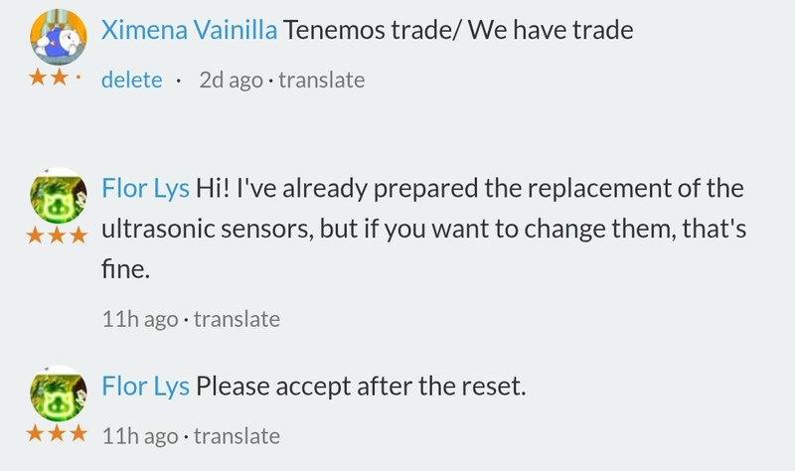Click the ultrasonic sensors comment body text
The width and height of the screenshot is (795, 471).
tap(417, 230)
